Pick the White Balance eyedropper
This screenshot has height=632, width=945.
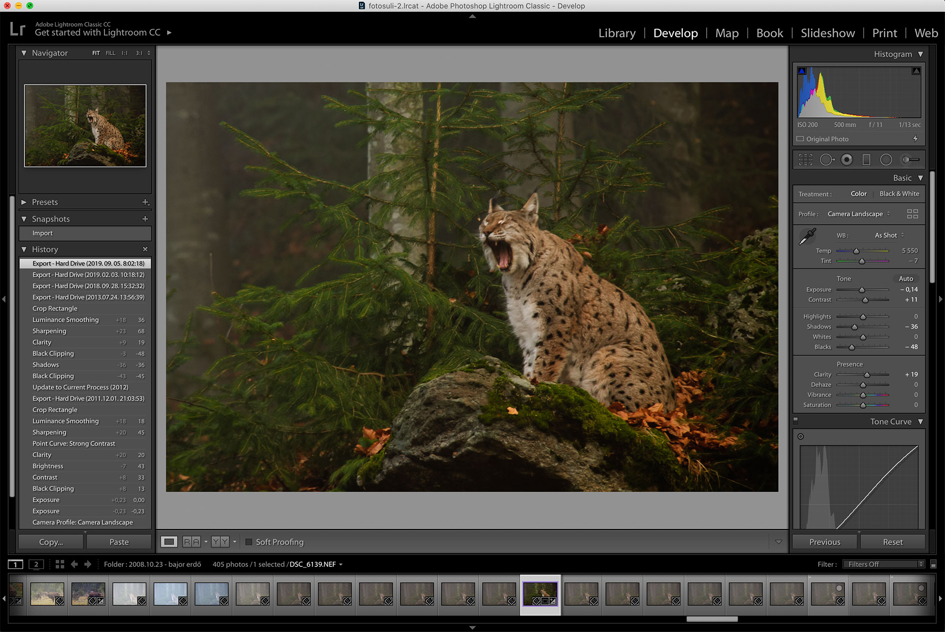click(x=807, y=237)
